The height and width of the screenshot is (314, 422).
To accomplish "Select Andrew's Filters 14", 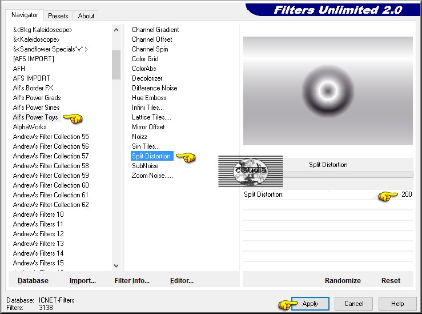I will pyautogui.click(x=38, y=253).
